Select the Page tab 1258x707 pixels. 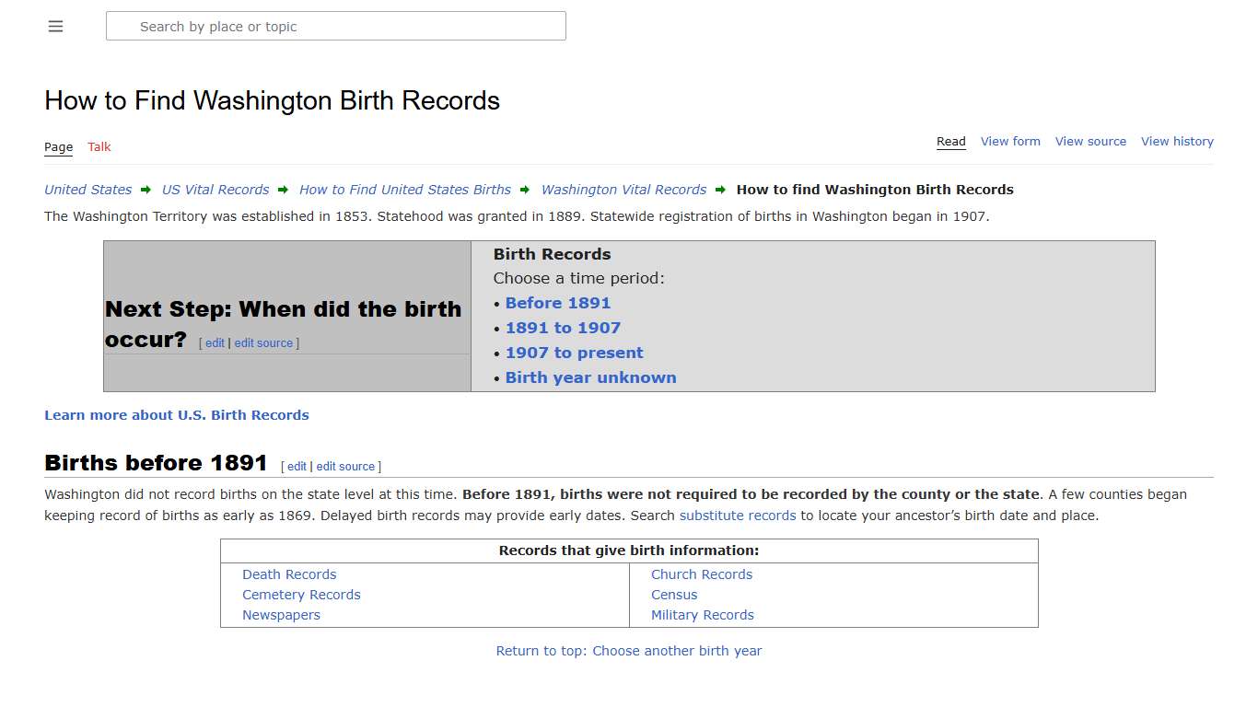point(58,146)
